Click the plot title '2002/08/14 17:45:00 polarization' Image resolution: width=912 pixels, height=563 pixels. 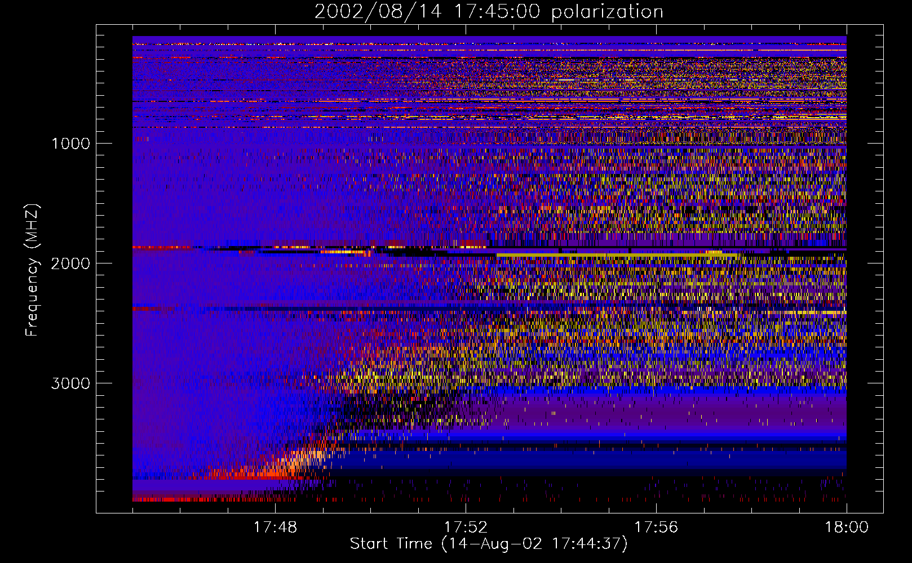click(489, 12)
